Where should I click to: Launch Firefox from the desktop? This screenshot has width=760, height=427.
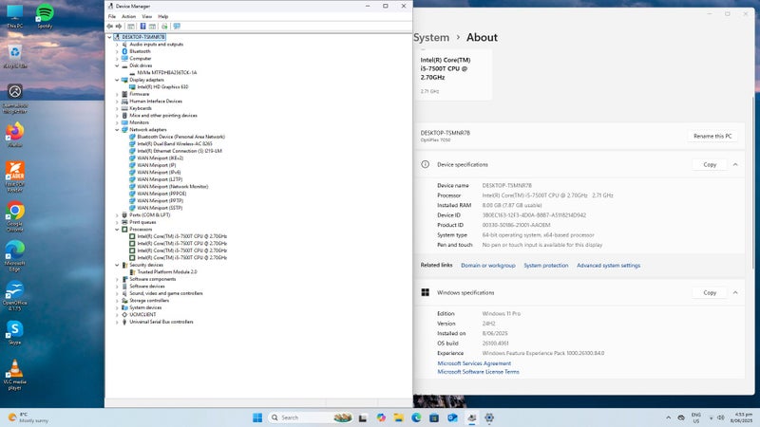click(x=15, y=135)
